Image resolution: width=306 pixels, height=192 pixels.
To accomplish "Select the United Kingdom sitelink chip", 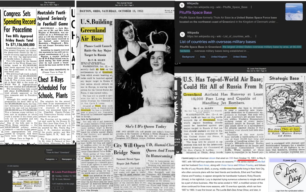I will tap(219, 57).
